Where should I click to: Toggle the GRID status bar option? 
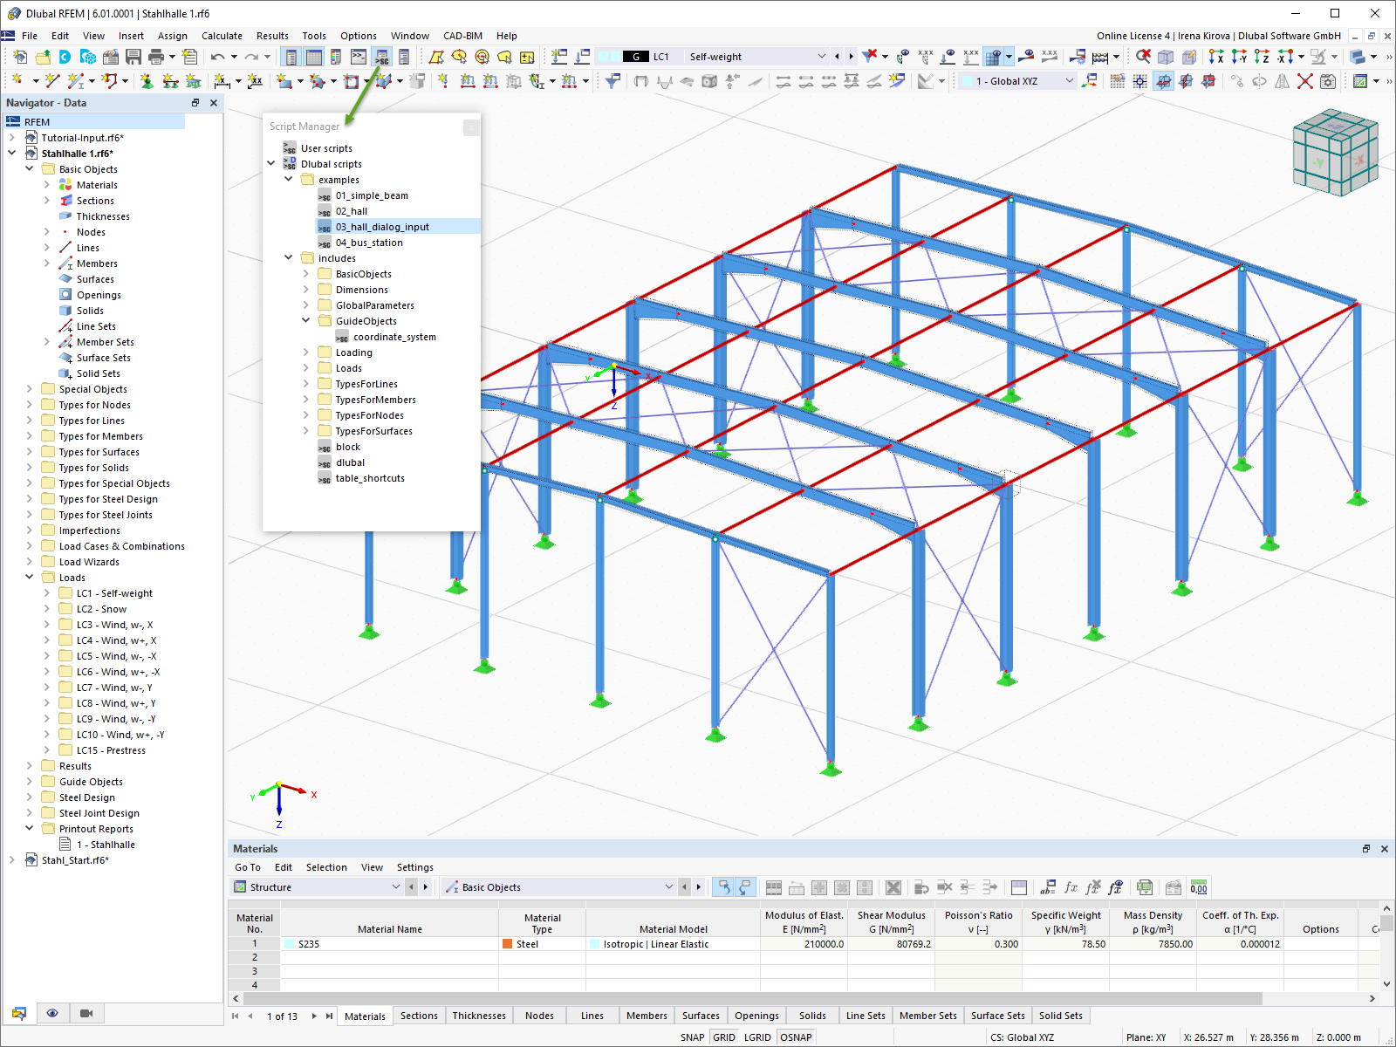pos(724,1037)
